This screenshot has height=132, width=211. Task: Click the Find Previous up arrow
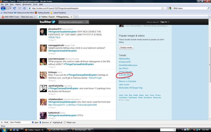tap(40, 122)
